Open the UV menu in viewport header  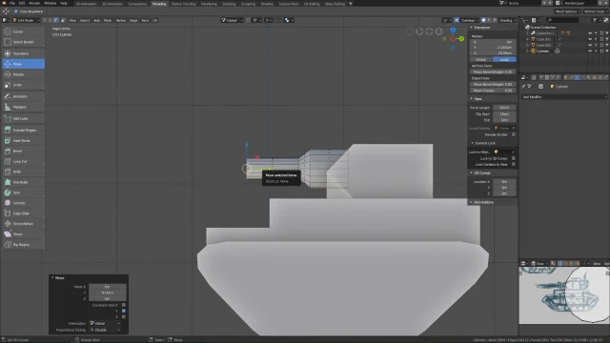pyautogui.click(x=154, y=20)
